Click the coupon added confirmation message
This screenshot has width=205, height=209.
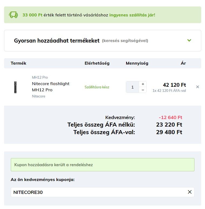[103, 165]
